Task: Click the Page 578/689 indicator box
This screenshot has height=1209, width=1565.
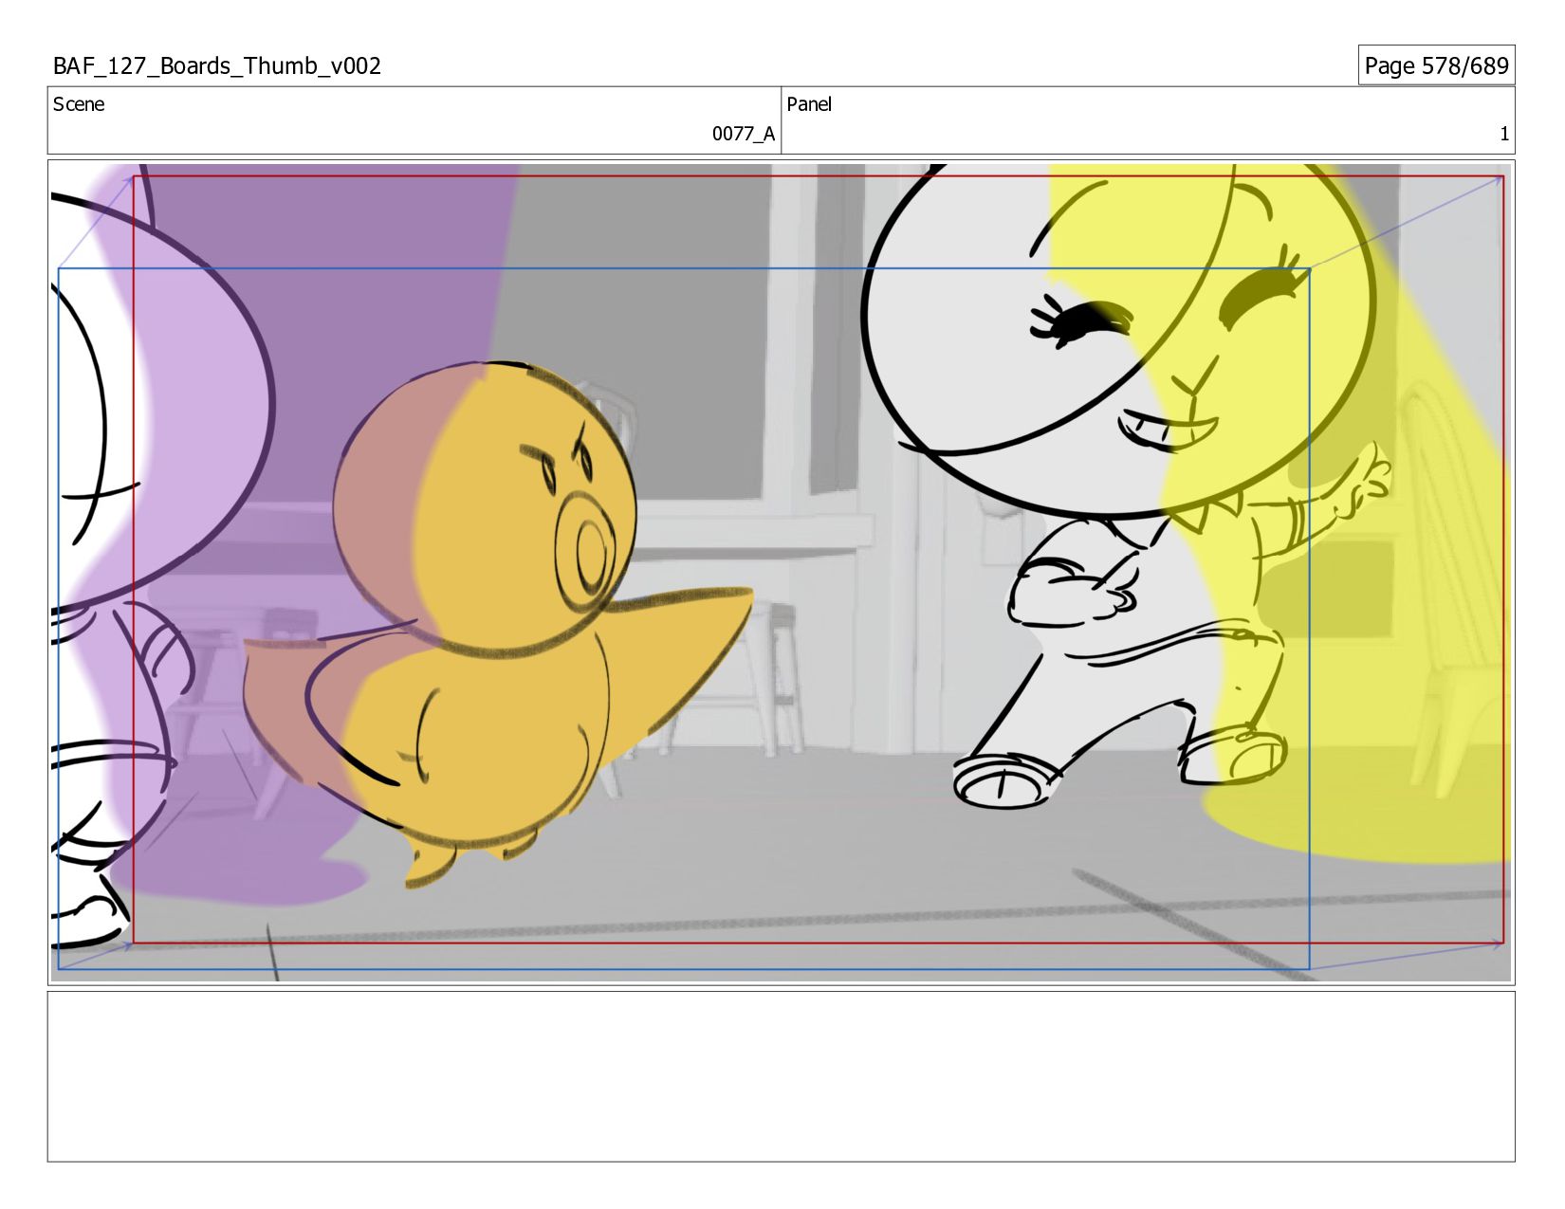Action: 1436,65
